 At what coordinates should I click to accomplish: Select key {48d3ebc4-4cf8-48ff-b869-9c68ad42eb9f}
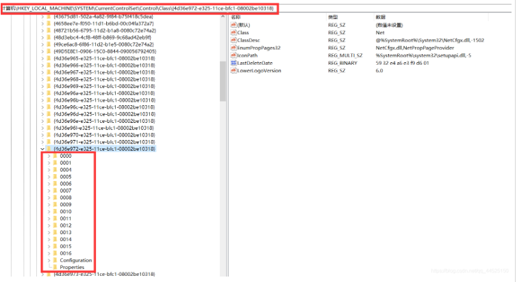tap(102, 38)
